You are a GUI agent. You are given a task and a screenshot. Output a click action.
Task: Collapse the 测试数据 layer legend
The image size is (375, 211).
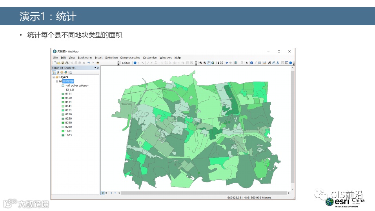click(57, 81)
